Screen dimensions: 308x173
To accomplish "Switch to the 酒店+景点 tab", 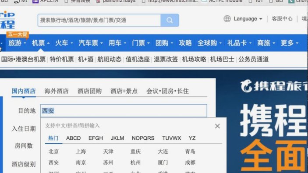I will click(124, 91).
